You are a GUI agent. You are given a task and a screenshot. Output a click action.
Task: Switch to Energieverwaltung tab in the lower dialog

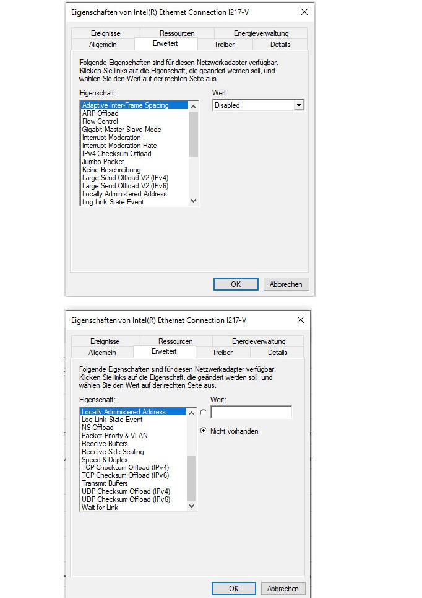point(258,341)
